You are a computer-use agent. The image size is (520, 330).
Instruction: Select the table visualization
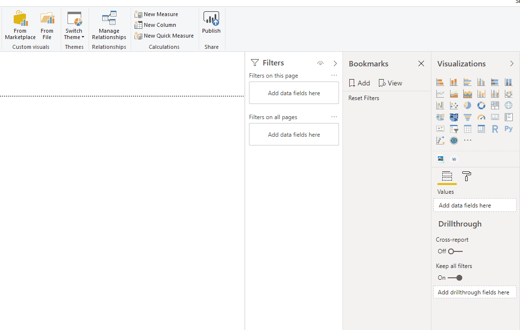[x=467, y=128]
